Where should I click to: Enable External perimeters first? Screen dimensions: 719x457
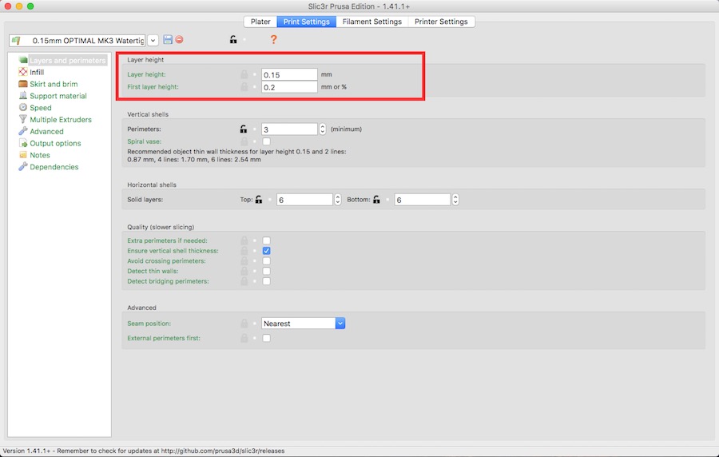[266, 338]
